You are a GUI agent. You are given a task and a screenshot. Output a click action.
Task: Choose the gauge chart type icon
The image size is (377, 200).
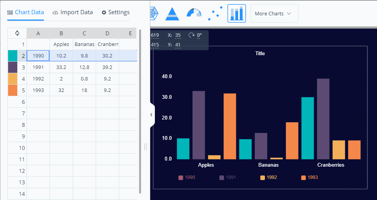[194, 13]
